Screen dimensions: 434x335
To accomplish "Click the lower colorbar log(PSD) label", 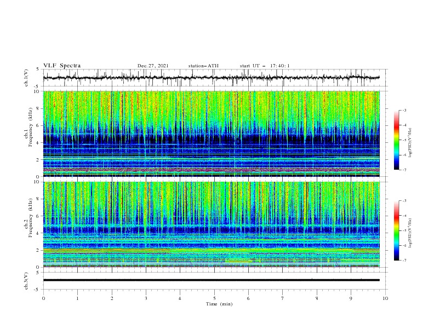I will pyautogui.click(x=410, y=233).
